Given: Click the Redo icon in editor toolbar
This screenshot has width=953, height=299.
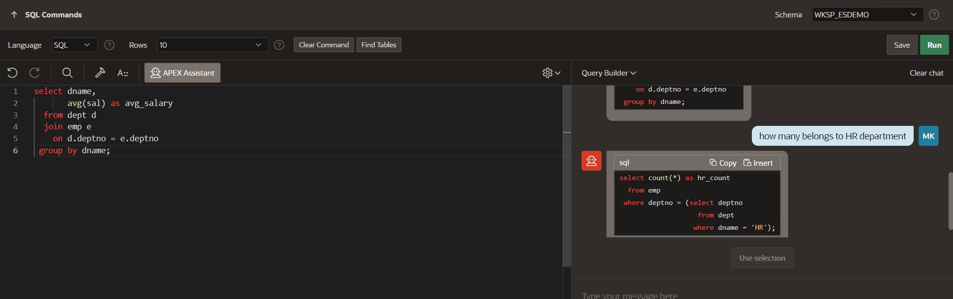Looking at the screenshot, I should tap(34, 73).
